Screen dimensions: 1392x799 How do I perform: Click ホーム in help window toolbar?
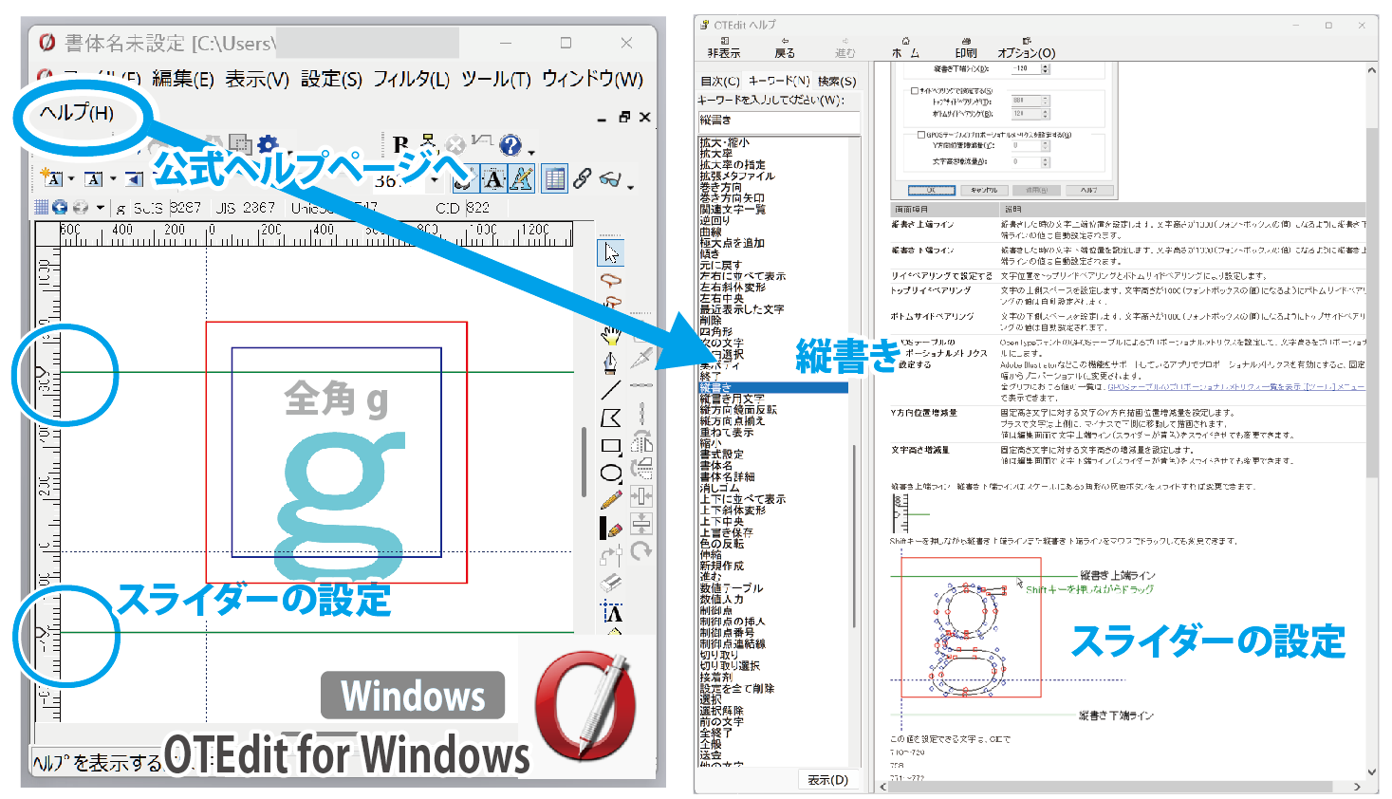pyautogui.click(x=905, y=47)
